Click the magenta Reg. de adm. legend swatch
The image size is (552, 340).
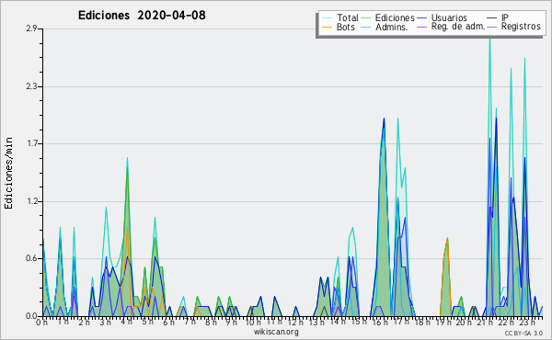pos(421,27)
